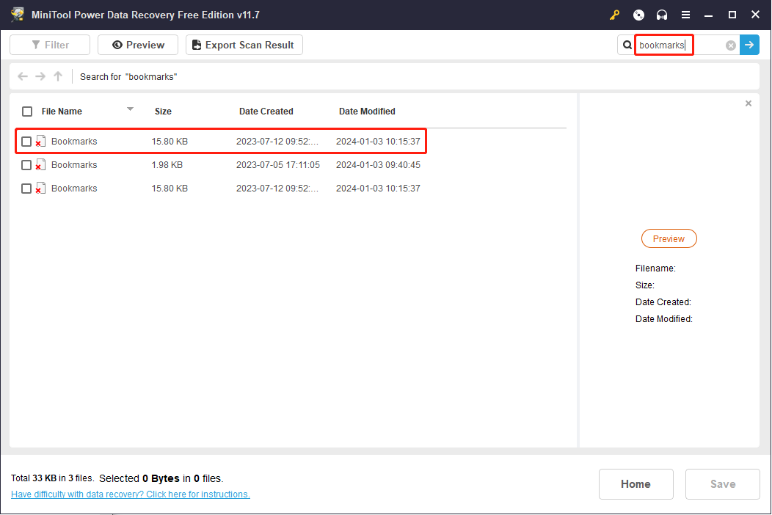Image resolution: width=772 pixels, height=515 pixels.
Task: Minimize the MiniTool window
Action: (x=708, y=15)
